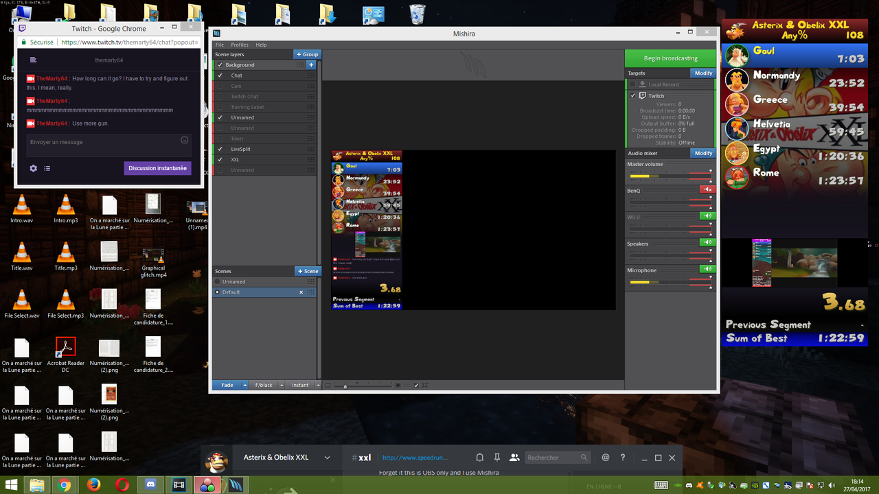Open Discord notification bell settings

click(480, 458)
